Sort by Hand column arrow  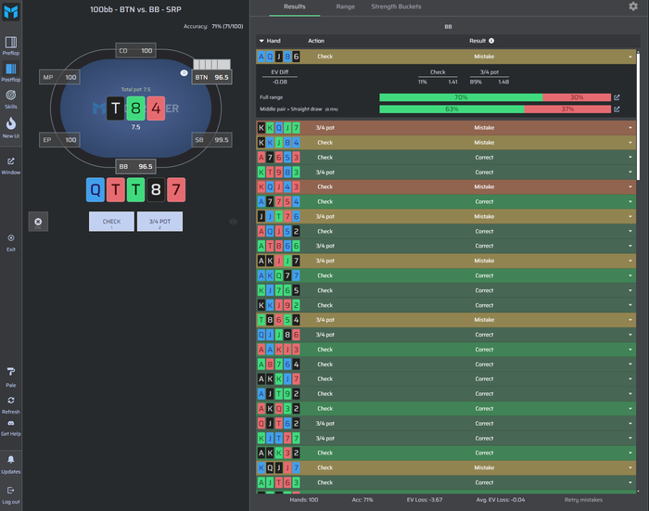(261, 41)
